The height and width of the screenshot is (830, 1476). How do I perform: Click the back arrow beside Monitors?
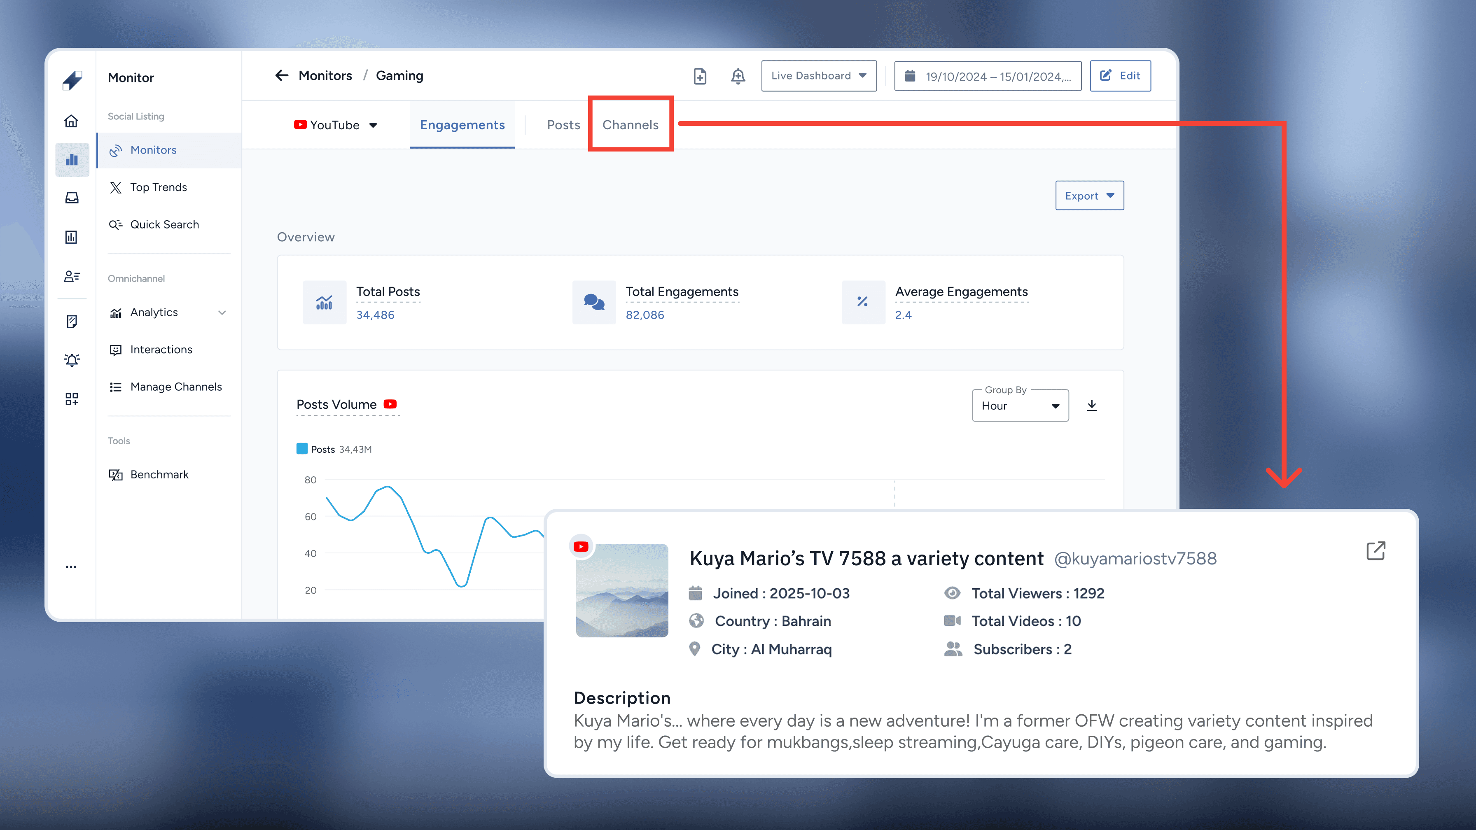[x=281, y=76]
